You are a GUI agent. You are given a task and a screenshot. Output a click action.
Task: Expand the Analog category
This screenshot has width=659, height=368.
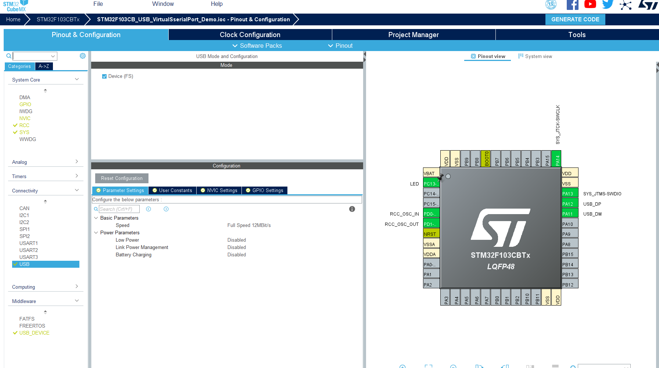click(77, 162)
